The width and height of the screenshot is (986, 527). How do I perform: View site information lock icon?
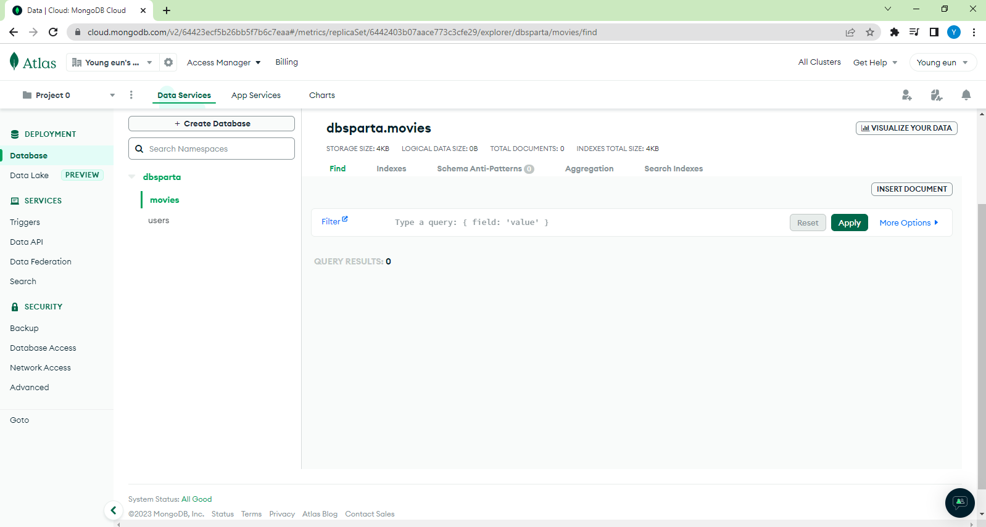tap(78, 32)
